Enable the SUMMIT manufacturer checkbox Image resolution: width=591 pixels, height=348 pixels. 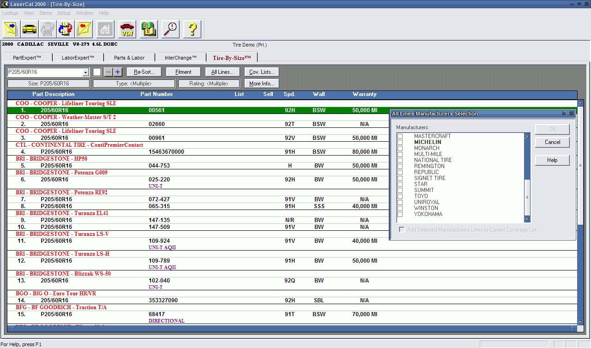pyautogui.click(x=400, y=190)
